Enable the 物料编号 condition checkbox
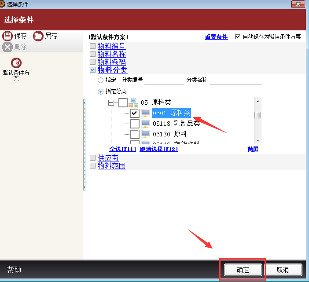The width and height of the screenshot is (309, 282). pyautogui.click(x=92, y=46)
